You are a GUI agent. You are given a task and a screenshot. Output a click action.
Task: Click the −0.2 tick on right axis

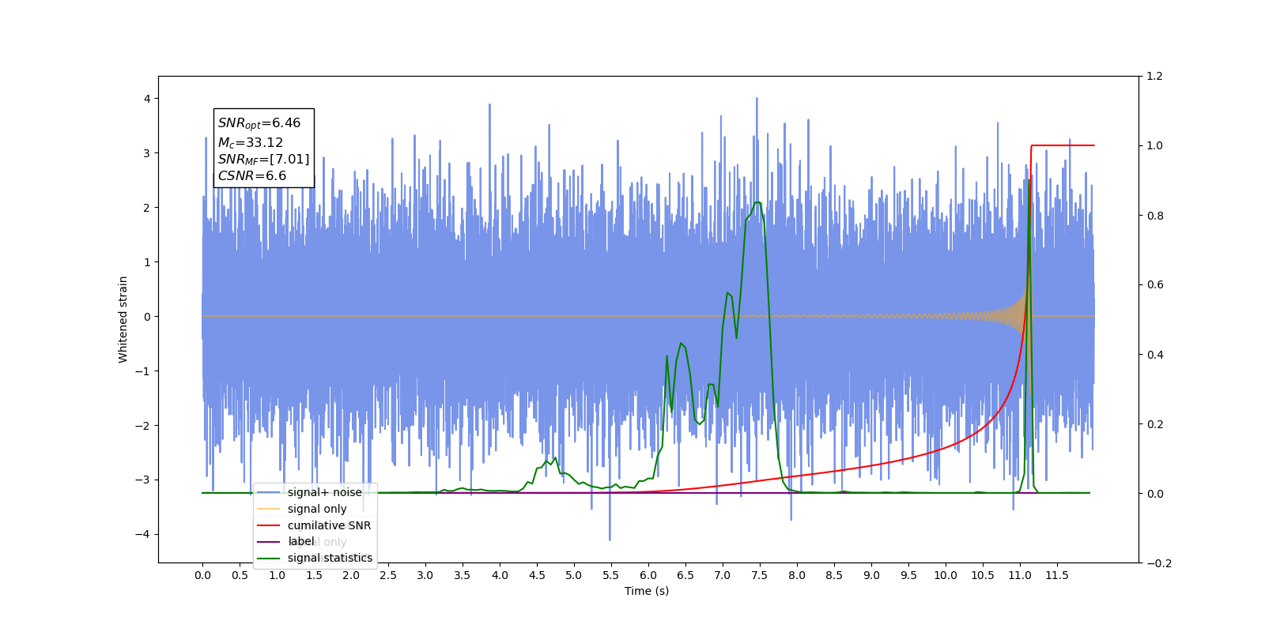tap(1159, 563)
